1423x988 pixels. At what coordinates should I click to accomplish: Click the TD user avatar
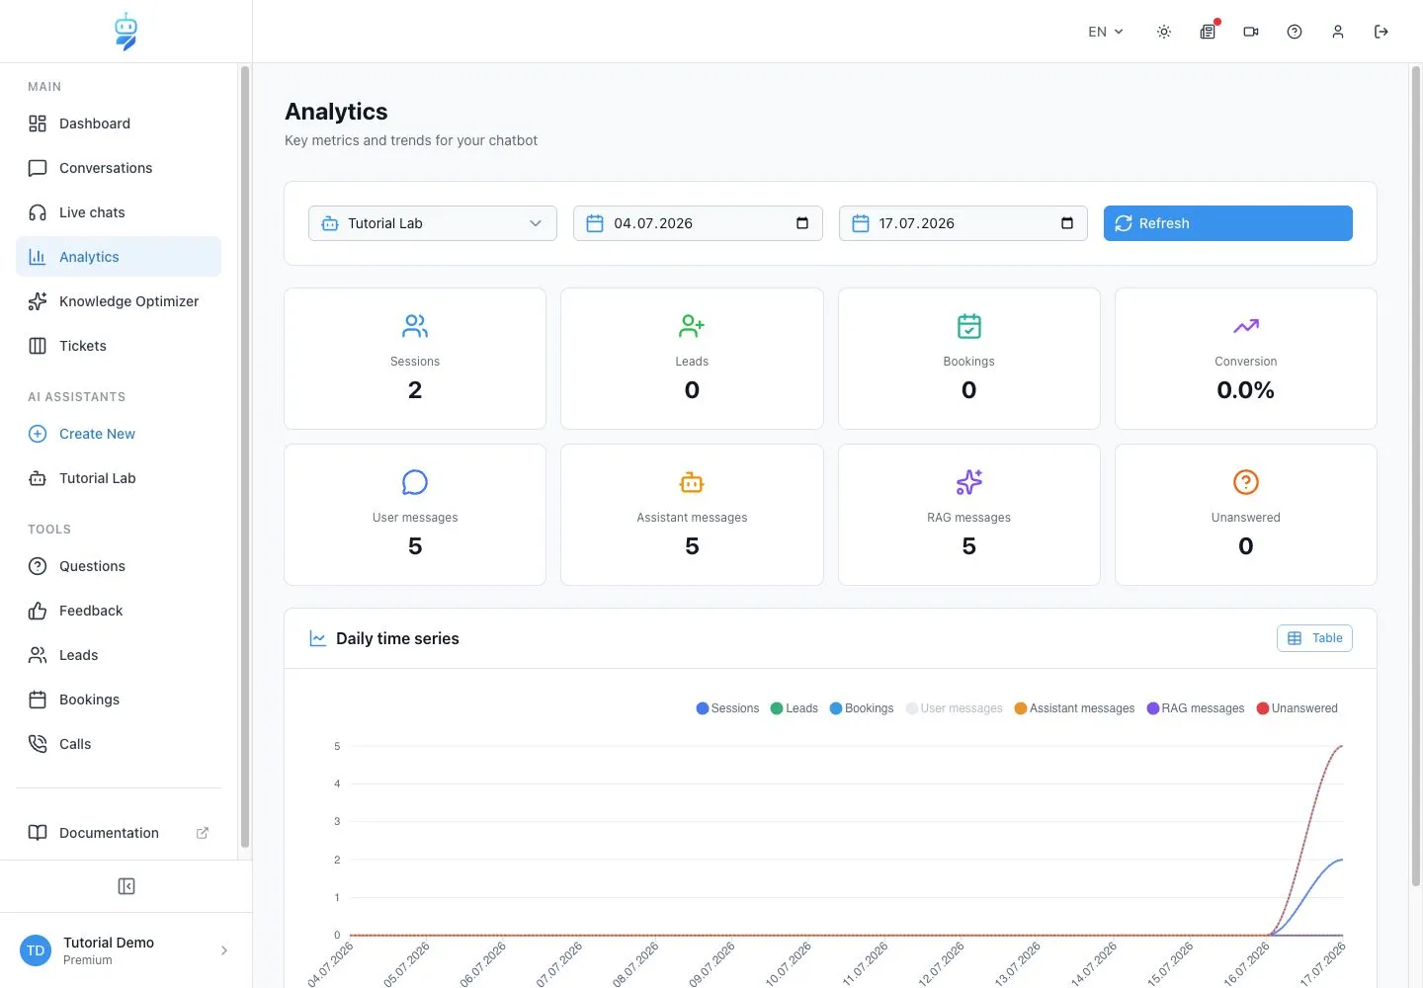36,950
